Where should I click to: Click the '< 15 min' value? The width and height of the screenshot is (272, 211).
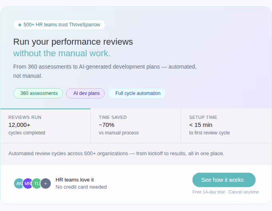point(201,125)
